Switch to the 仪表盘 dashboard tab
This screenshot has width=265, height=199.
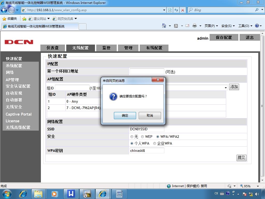pos(53,48)
